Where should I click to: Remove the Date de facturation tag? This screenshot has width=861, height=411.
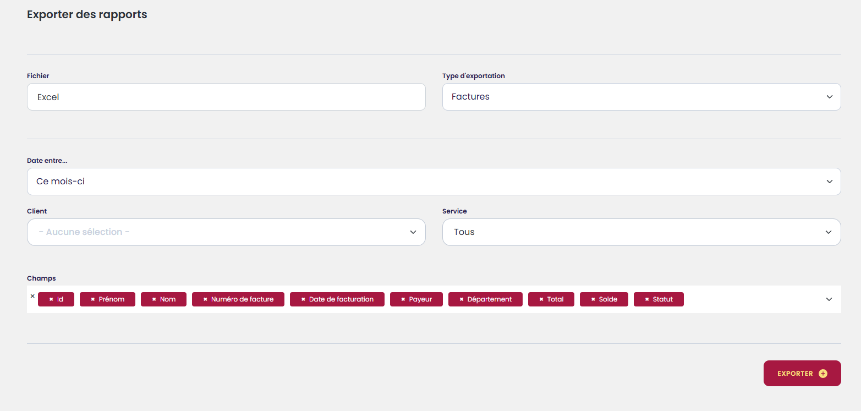[x=303, y=299]
